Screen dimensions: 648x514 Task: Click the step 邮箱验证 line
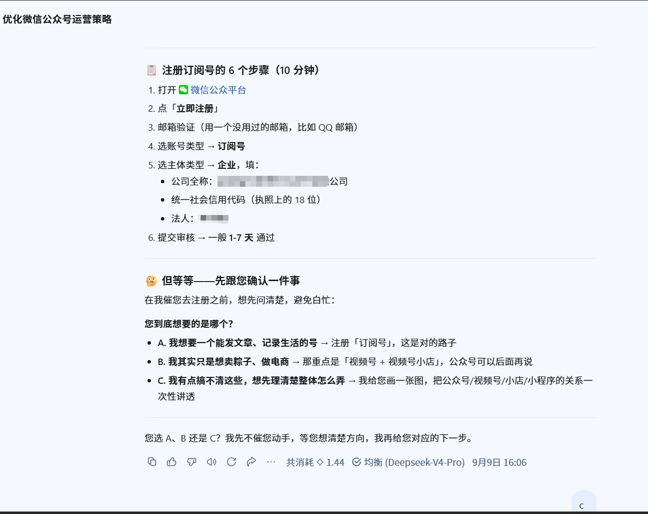pyautogui.click(x=258, y=127)
